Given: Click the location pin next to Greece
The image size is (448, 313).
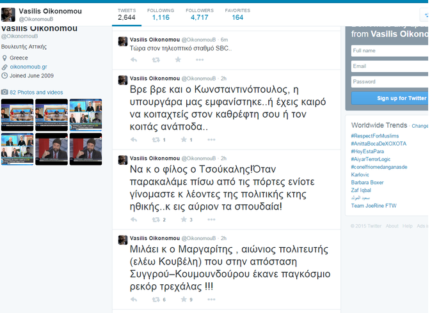Looking at the screenshot, I should 4,58.
